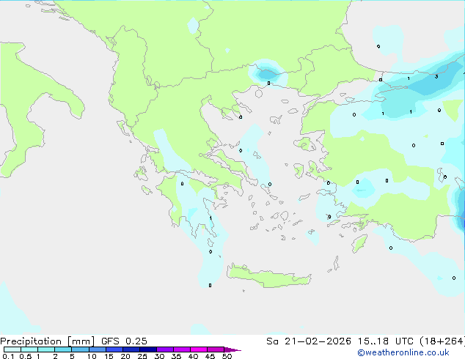Click the 40–45 mm magenta legend swatch

click(199, 349)
